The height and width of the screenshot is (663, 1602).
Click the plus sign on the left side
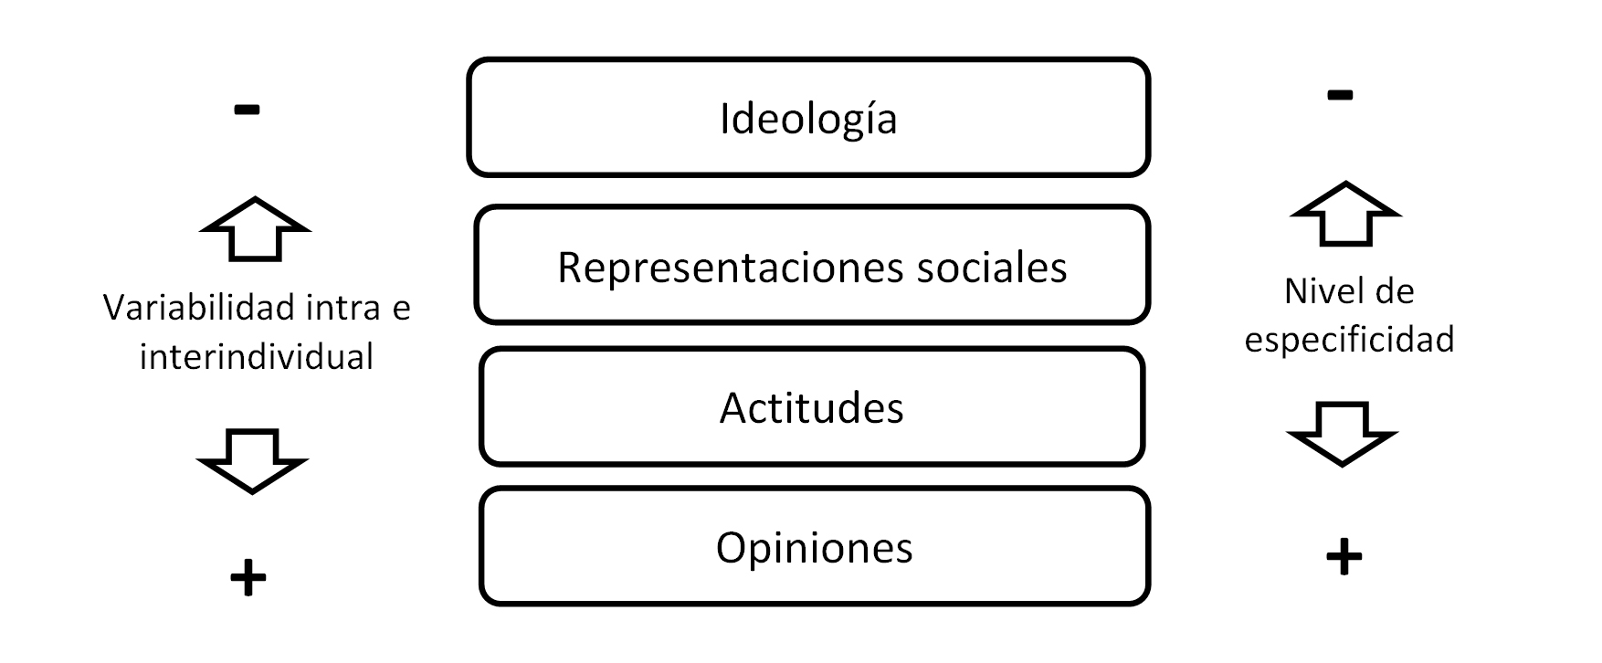click(x=248, y=578)
